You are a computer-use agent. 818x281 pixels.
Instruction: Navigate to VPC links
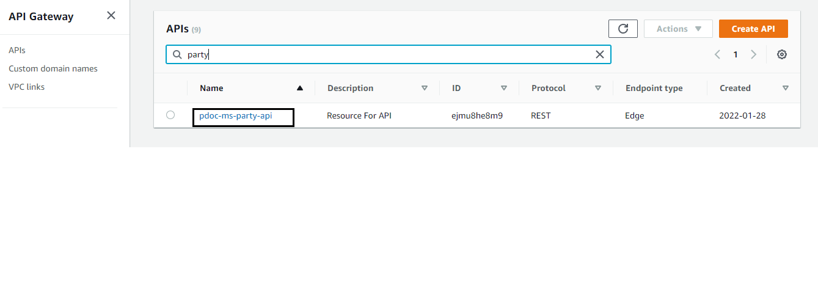pyautogui.click(x=26, y=87)
